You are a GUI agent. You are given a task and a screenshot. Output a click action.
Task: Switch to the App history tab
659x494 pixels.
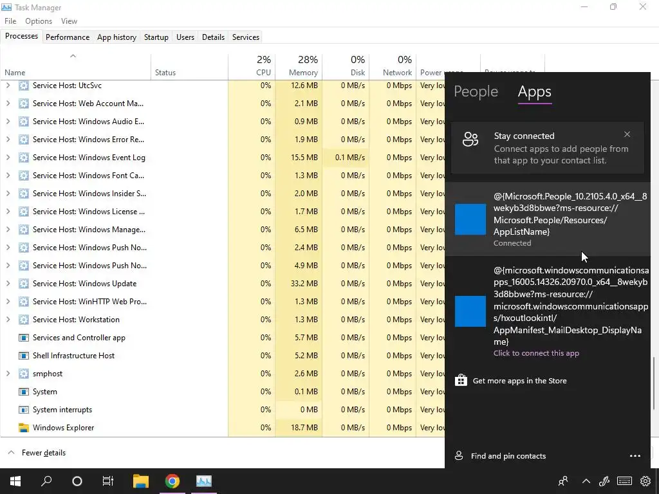117,37
